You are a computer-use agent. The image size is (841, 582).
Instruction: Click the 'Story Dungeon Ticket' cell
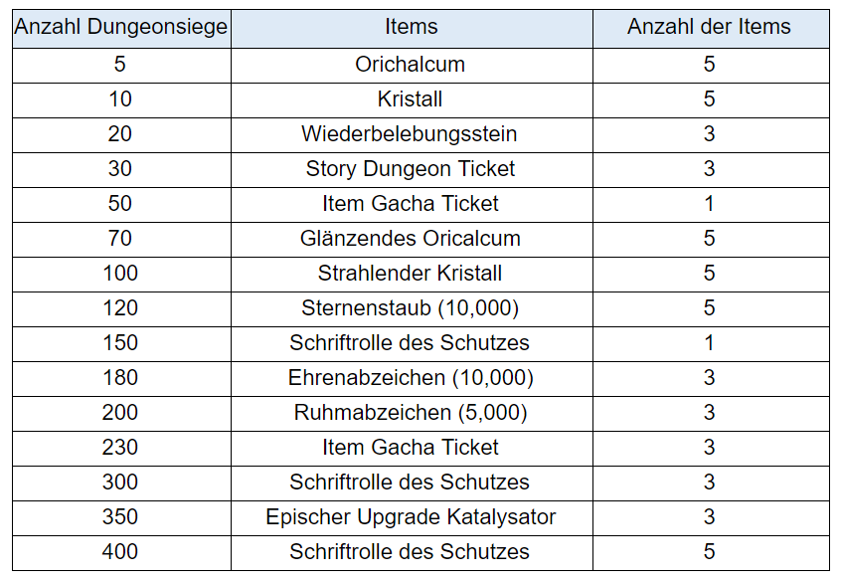click(x=411, y=169)
